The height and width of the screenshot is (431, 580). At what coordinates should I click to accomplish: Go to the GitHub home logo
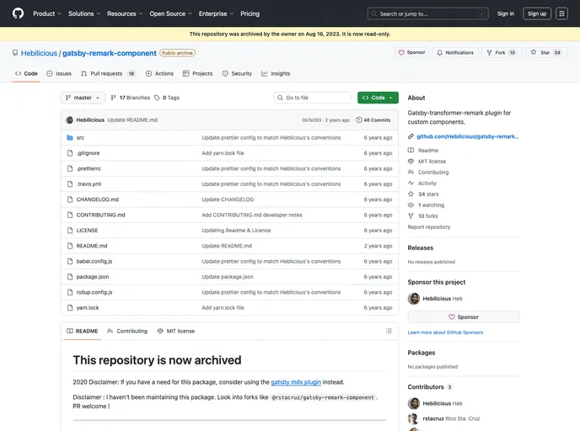(18, 13)
